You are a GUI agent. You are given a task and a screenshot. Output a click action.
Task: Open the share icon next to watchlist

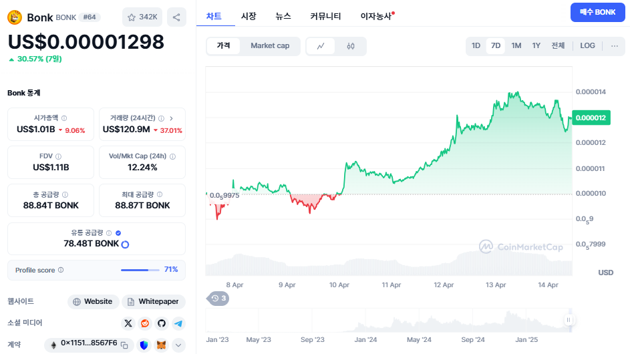(176, 17)
